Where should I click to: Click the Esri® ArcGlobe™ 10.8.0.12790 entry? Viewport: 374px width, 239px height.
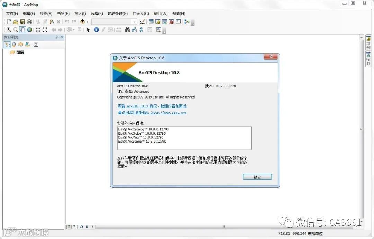coord(142,133)
